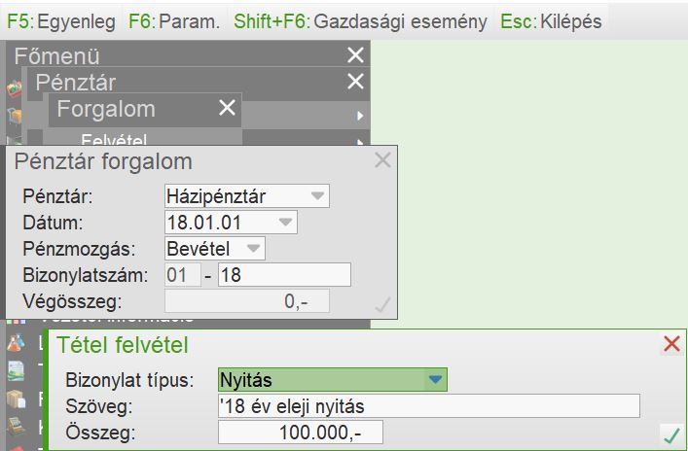
Task: Click Bizonylatszám field containing 18
Action: coord(283,275)
